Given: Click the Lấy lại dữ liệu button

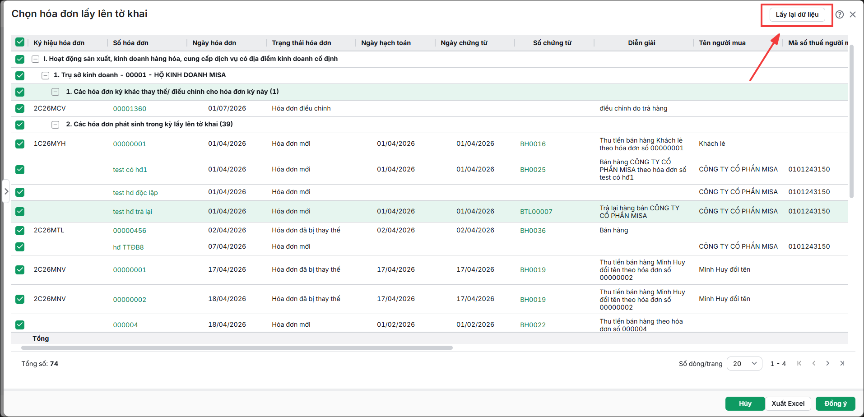Looking at the screenshot, I should (x=797, y=14).
